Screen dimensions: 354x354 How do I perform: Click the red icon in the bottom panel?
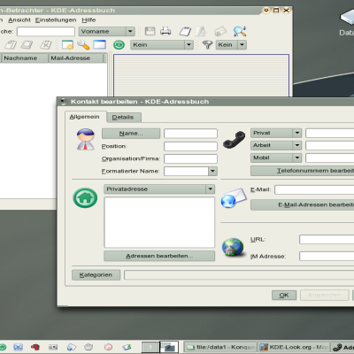[x=35, y=347]
